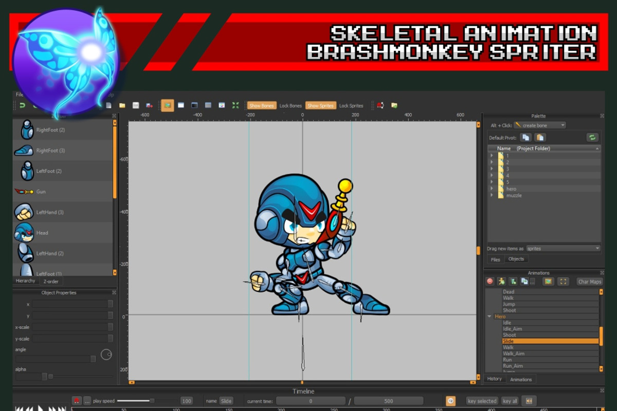Click the green refresh icon in Palette
The width and height of the screenshot is (617, 411).
592,137
